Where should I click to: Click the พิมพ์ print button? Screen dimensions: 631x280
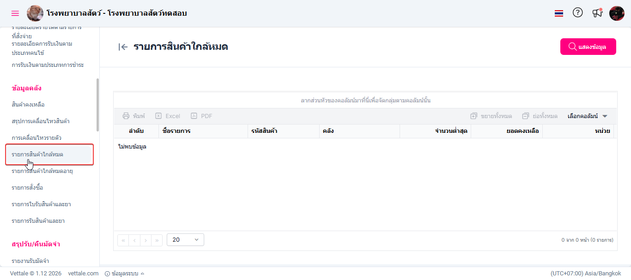[x=133, y=116]
